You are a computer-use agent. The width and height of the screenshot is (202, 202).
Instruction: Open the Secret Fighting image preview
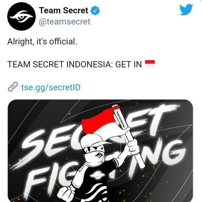pos(100,151)
